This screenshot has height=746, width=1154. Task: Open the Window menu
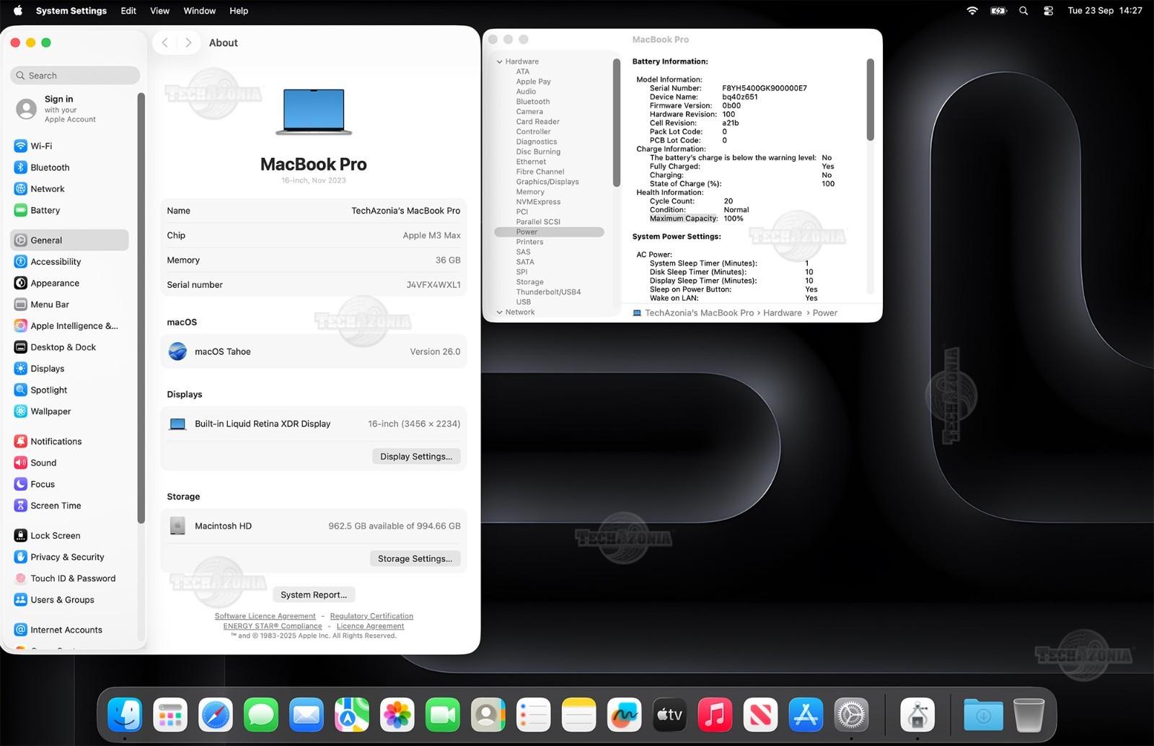[200, 11]
